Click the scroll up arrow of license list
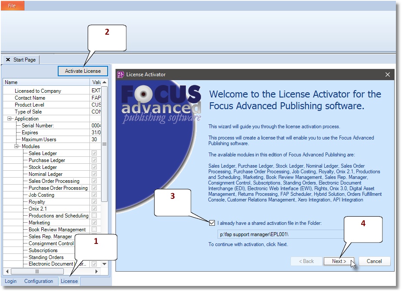 [104, 82]
